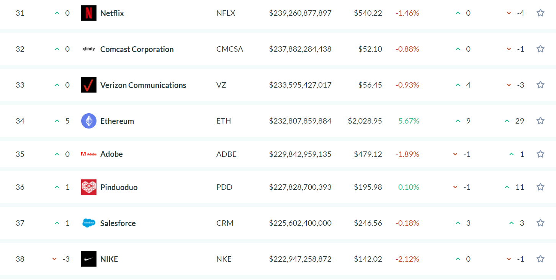Toggle favorite star for Netflix row

[x=540, y=13]
